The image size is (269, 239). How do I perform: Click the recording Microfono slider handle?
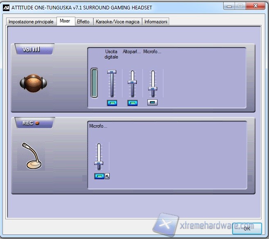point(99,163)
